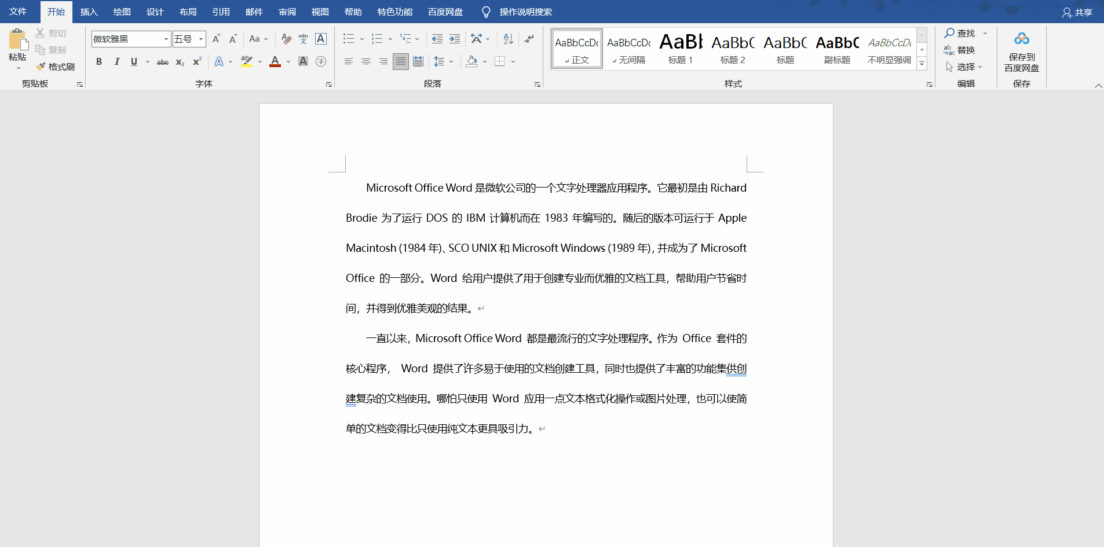The height and width of the screenshot is (547, 1104).
Task: Switch to the Design (设计) tab
Action: (155, 12)
